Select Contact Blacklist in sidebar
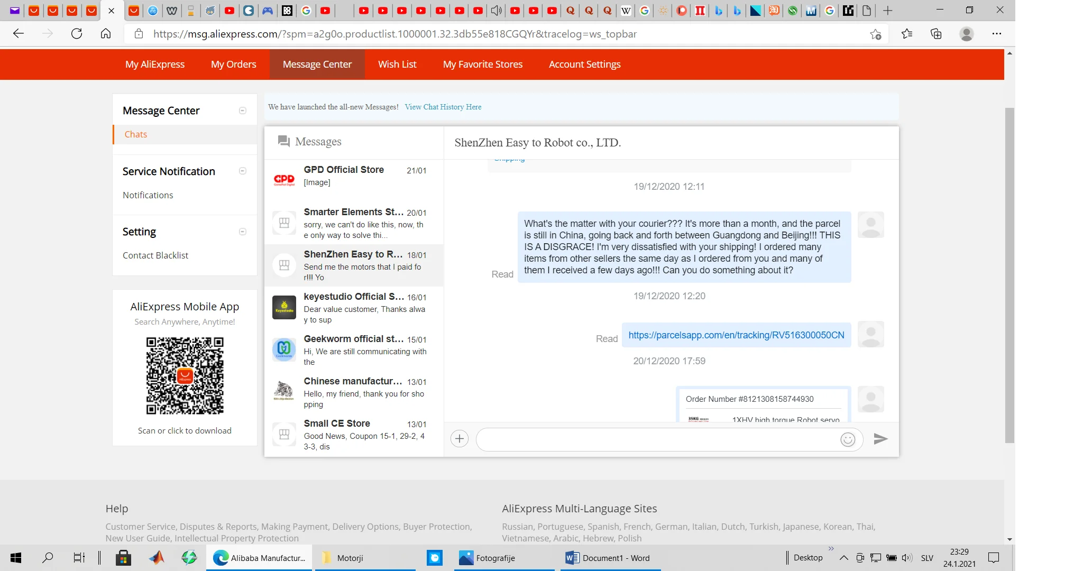1083x571 pixels. point(155,255)
